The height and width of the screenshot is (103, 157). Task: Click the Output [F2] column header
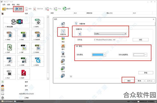point(119,13)
